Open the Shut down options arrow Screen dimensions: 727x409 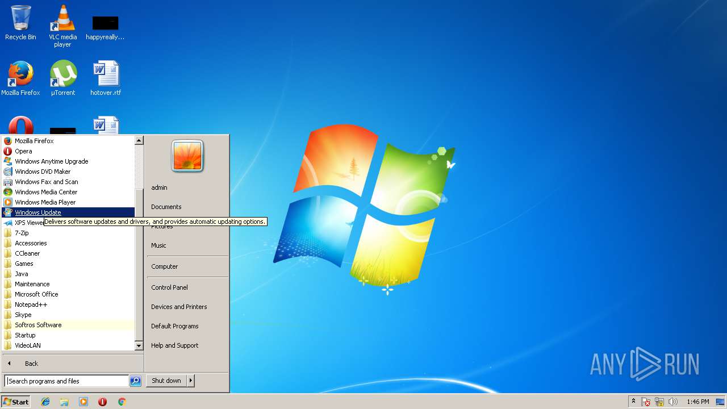click(x=191, y=381)
